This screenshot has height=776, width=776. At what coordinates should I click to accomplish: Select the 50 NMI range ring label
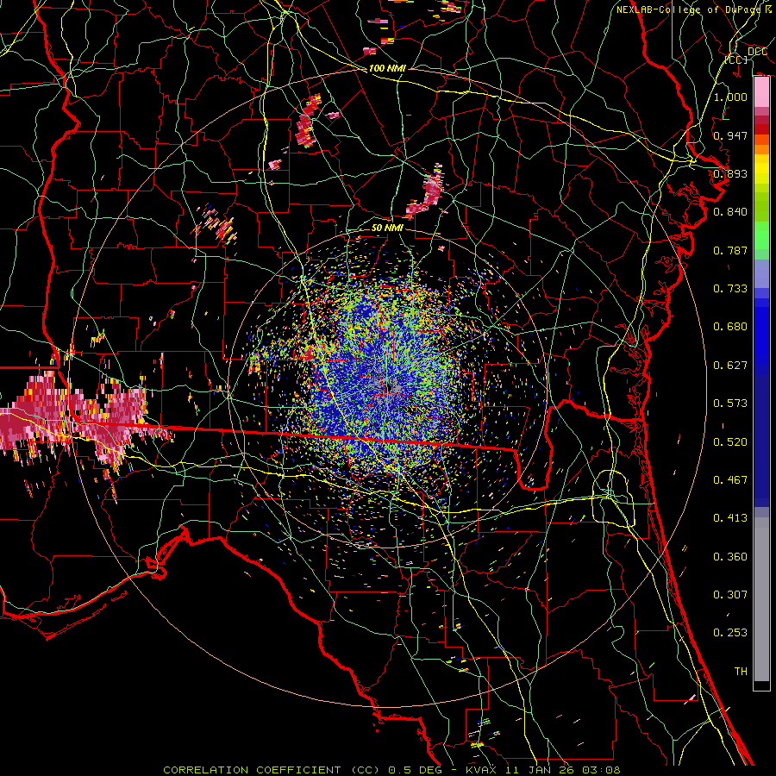pos(387,228)
